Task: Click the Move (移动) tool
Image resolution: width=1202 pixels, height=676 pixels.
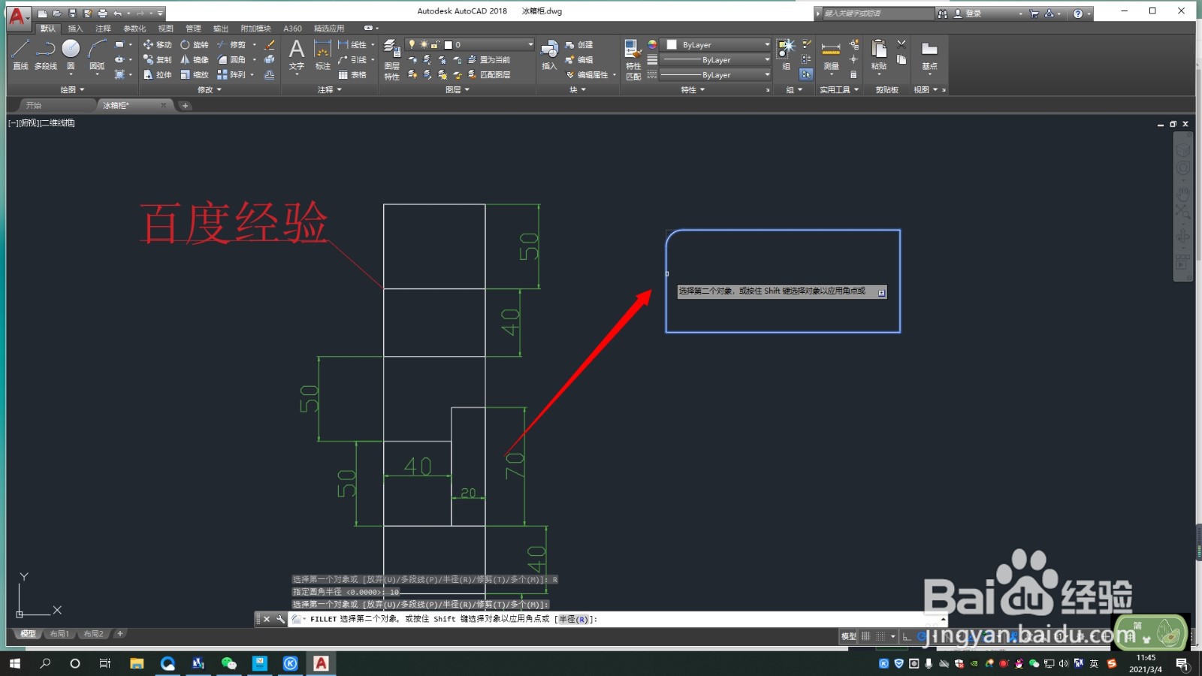Action: [x=158, y=45]
